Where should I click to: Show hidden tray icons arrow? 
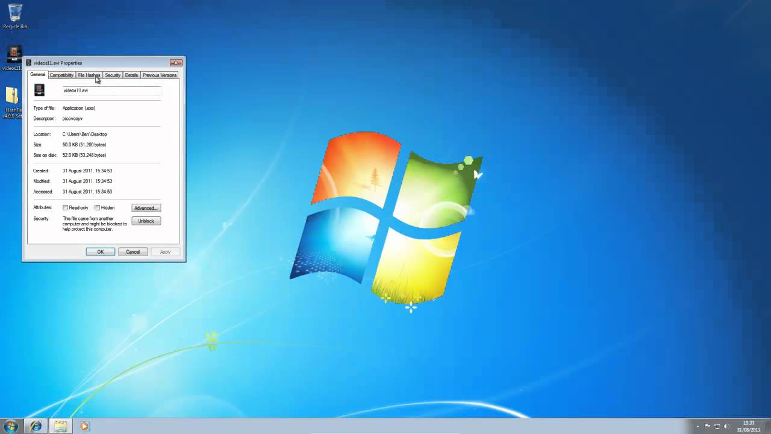point(698,426)
